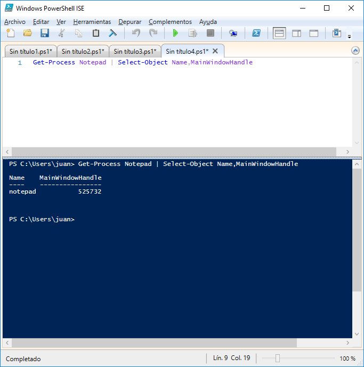The width and height of the screenshot is (364, 367).
Task: Save the script with the floppy disk icon
Action: [x=45, y=33]
